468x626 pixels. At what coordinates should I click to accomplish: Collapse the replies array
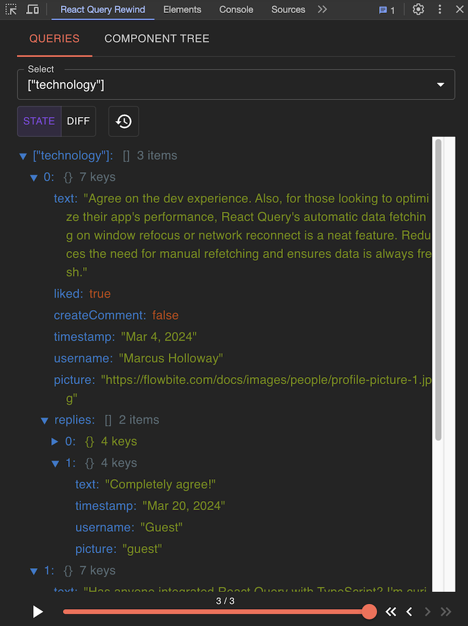tap(45, 421)
